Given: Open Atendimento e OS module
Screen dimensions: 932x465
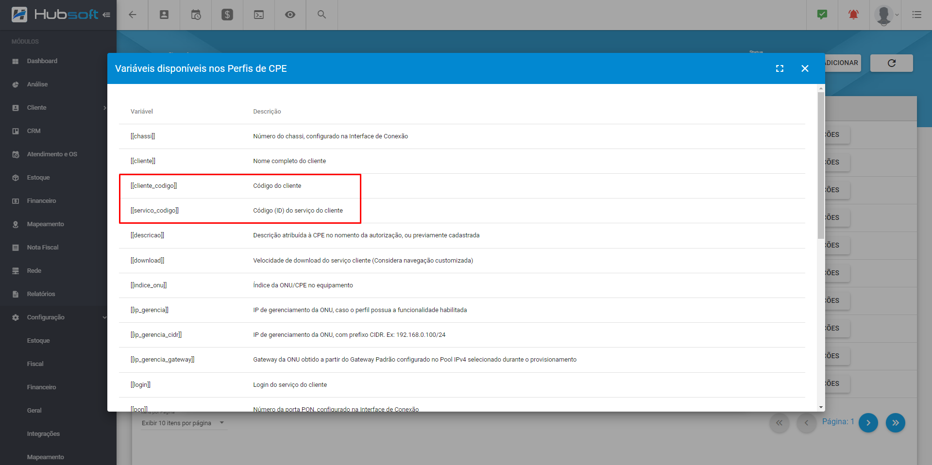Looking at the screenshot, I should point(52,154).
